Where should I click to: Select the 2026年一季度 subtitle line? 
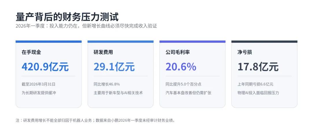[x=86, y=26]
